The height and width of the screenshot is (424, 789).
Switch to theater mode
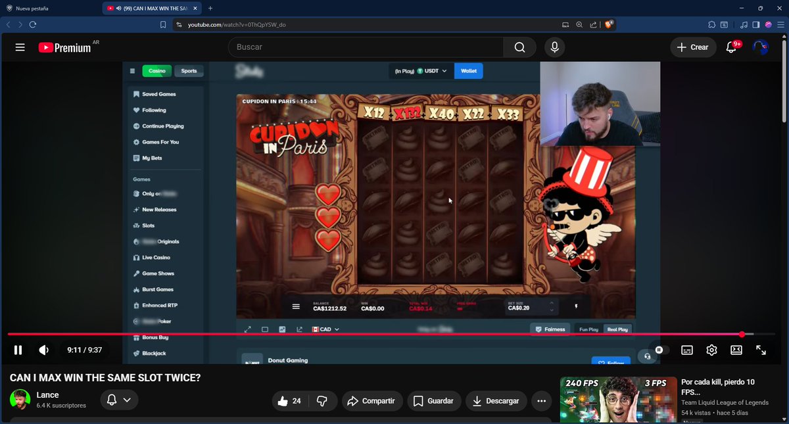coord(736,350)
